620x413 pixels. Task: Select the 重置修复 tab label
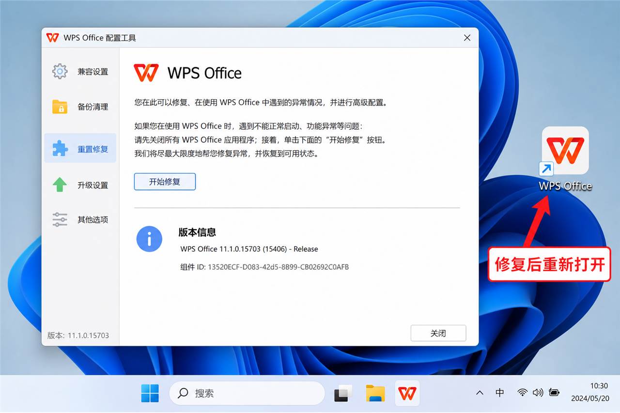(93, 149)
